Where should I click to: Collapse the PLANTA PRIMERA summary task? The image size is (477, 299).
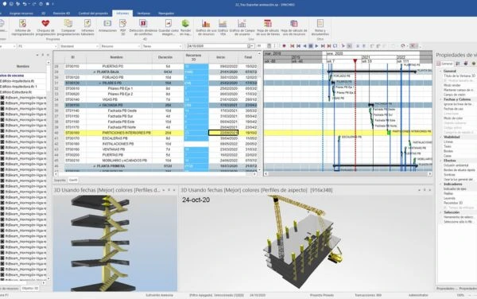[95, 166]
